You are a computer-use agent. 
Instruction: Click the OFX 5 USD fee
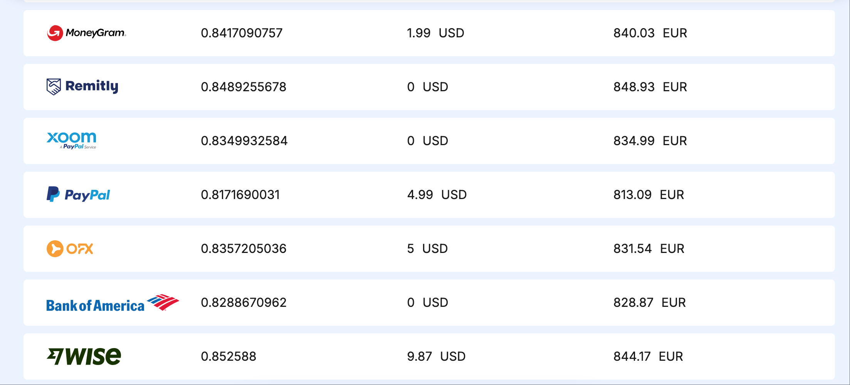coord(427,249)
